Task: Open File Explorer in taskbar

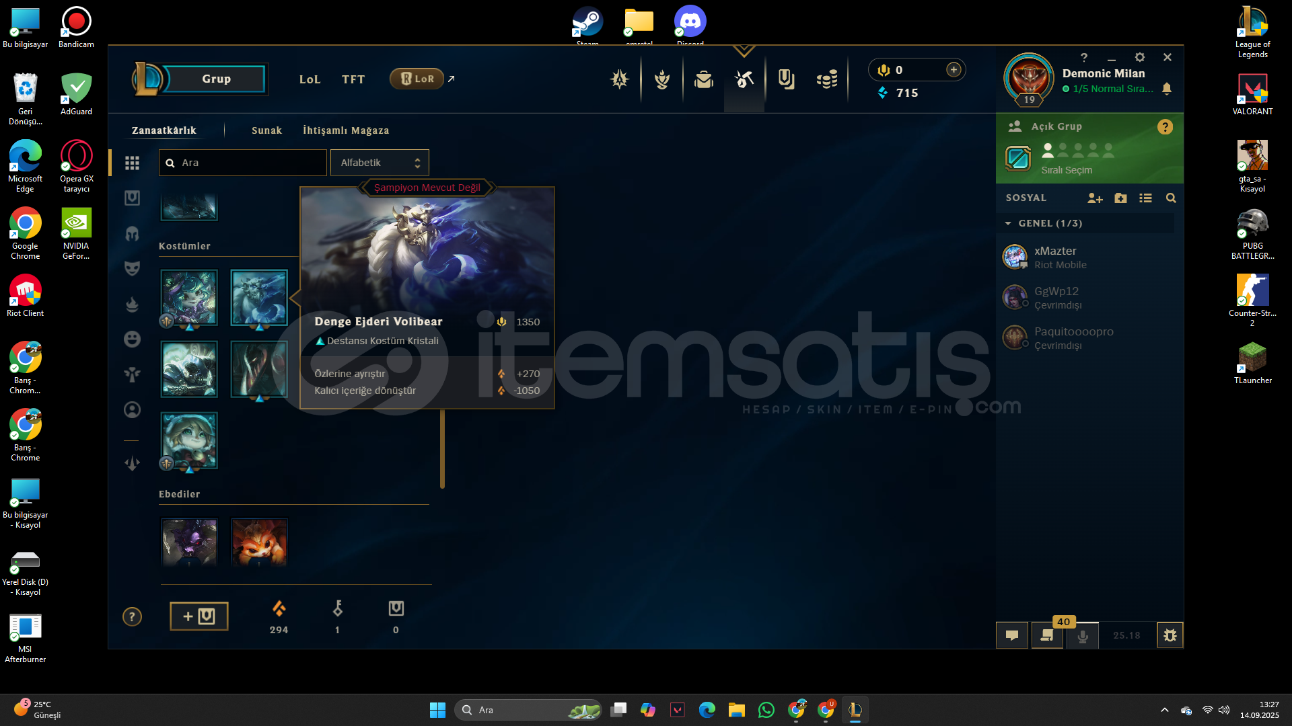Action: pyautogui.click(x=736, y=710)
